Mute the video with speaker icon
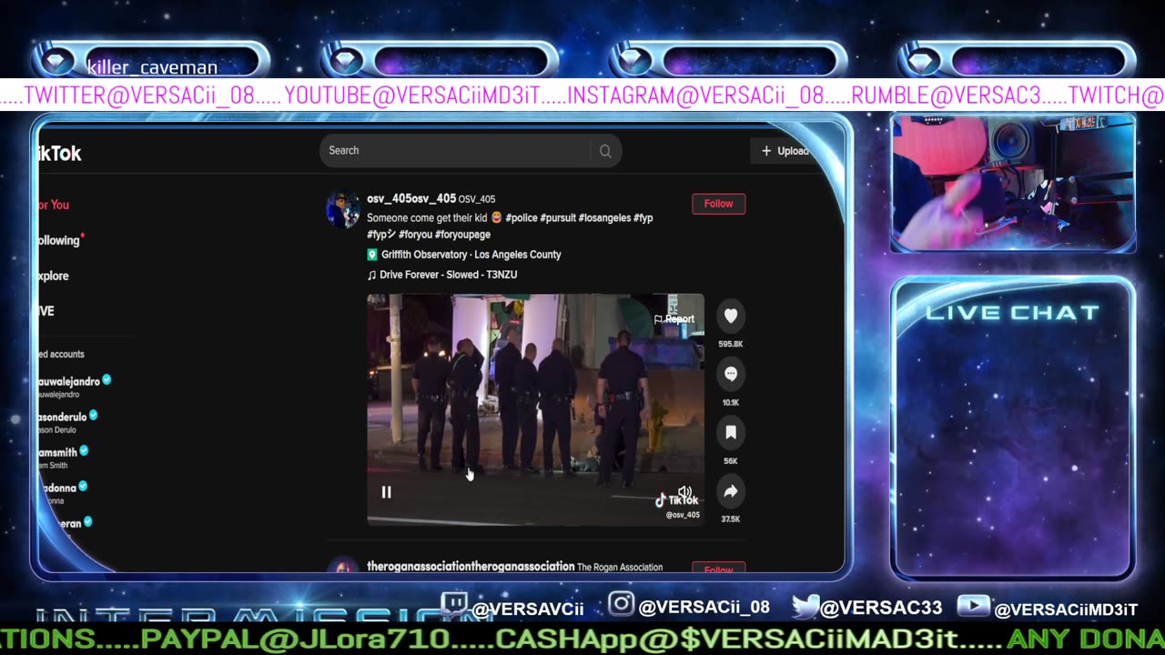Image resolution: width=1165 pixels, height=655 pixels. tap(685, 492)
